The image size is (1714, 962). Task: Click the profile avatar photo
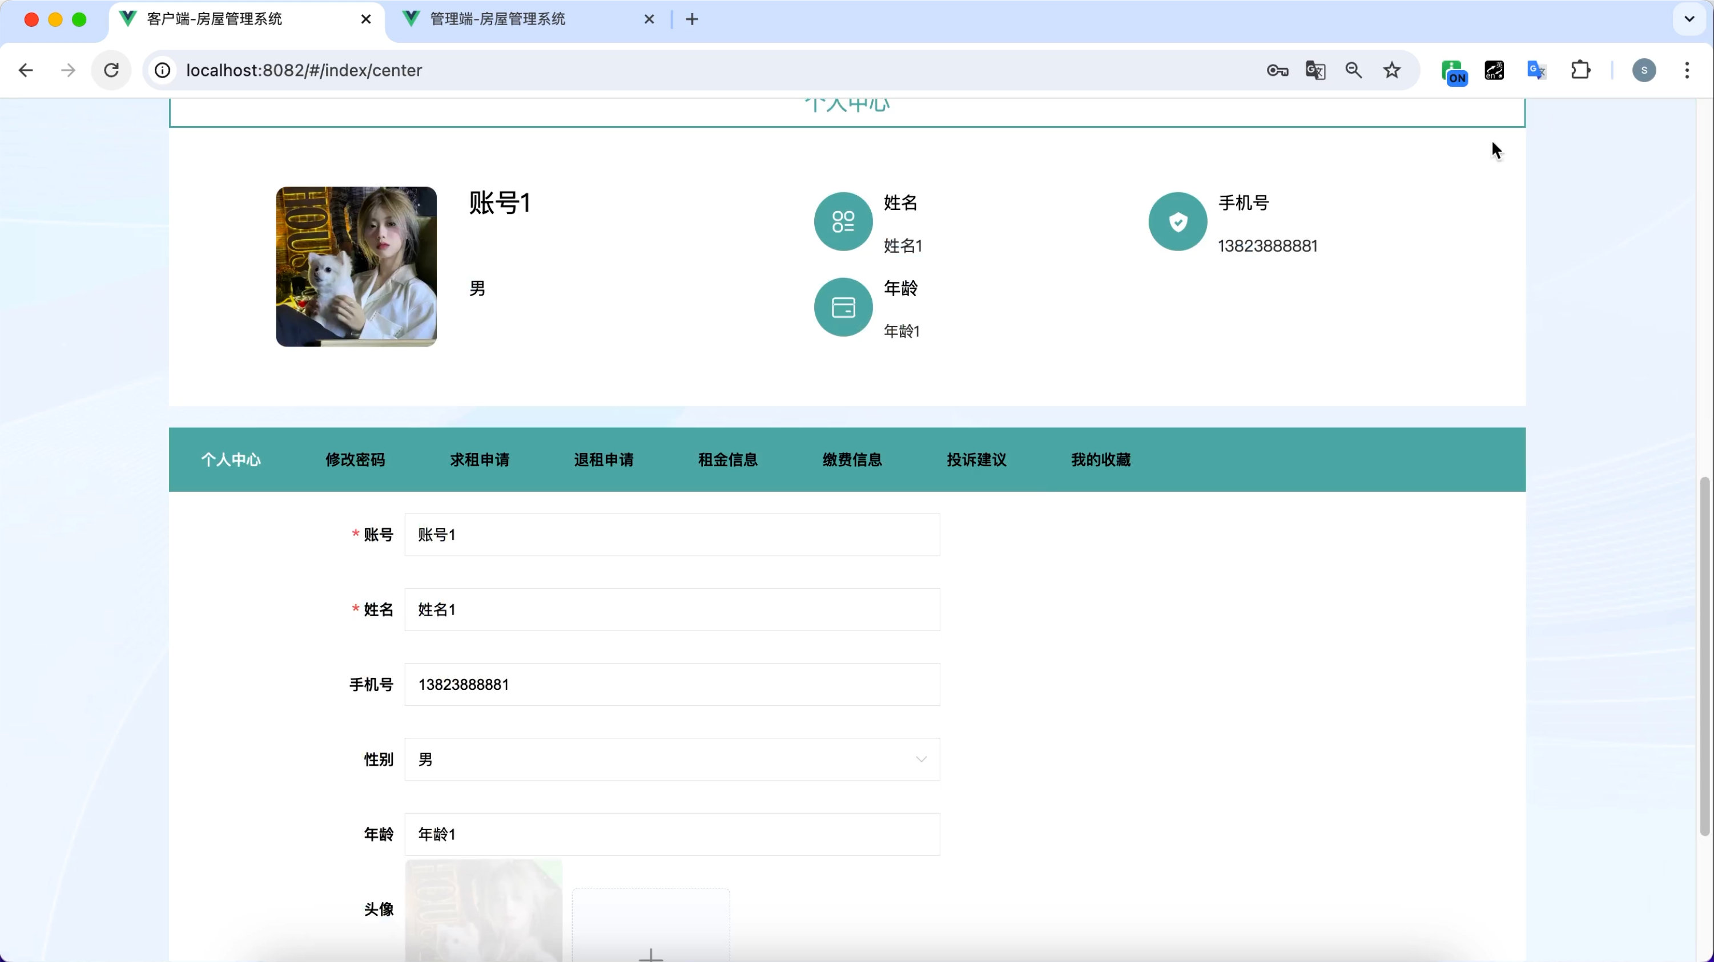[356, 266]
